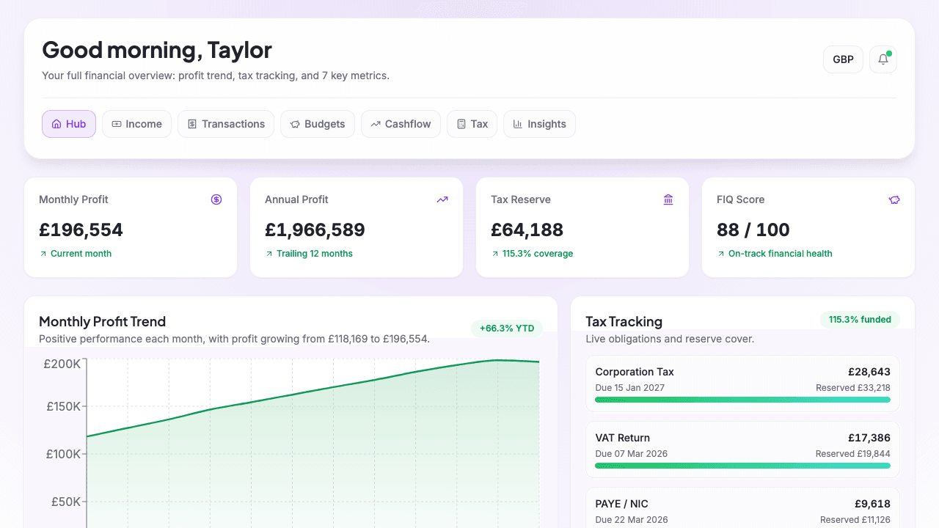Navigate to the Tax tab
The height and width of the screenshot is (528, 939).
point(472,124)
